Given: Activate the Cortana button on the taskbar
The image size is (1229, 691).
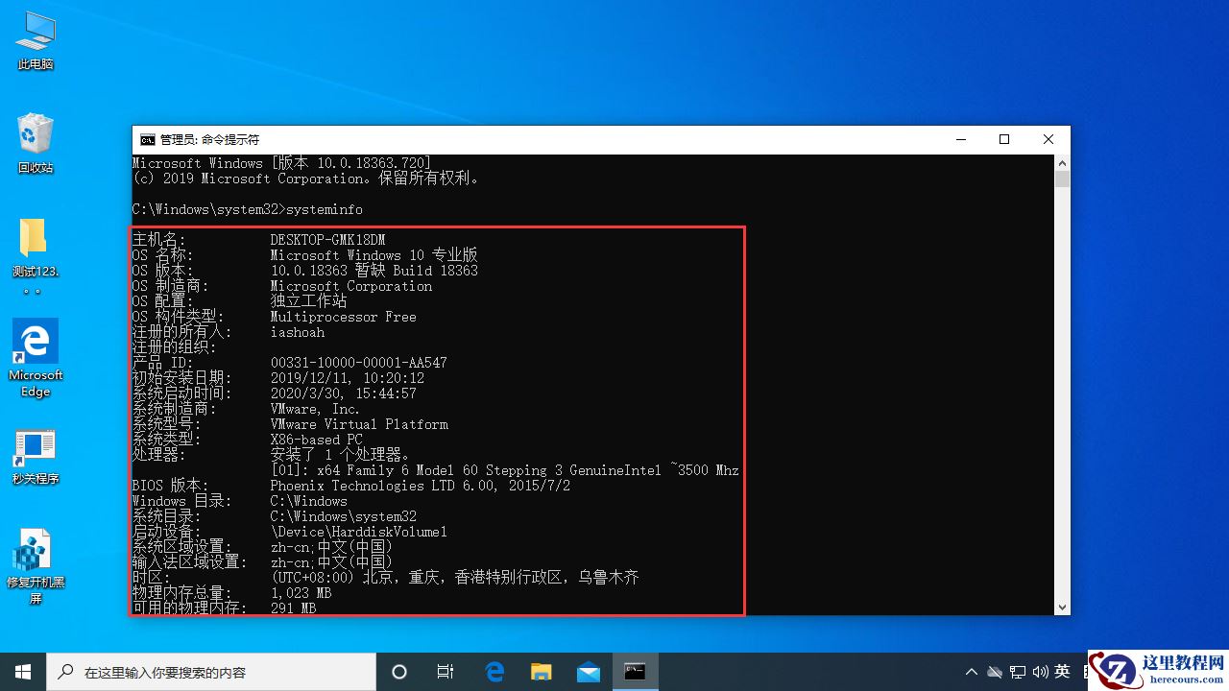Looking at the screenshot, I should (x=398, y=673).
